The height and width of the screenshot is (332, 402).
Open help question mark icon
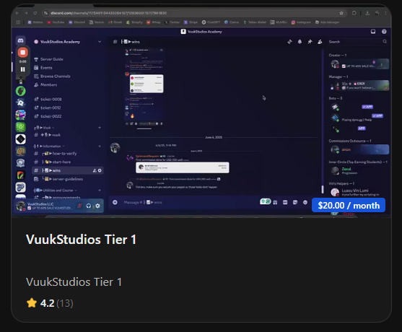pyautogui.click(x=384, y=32)
